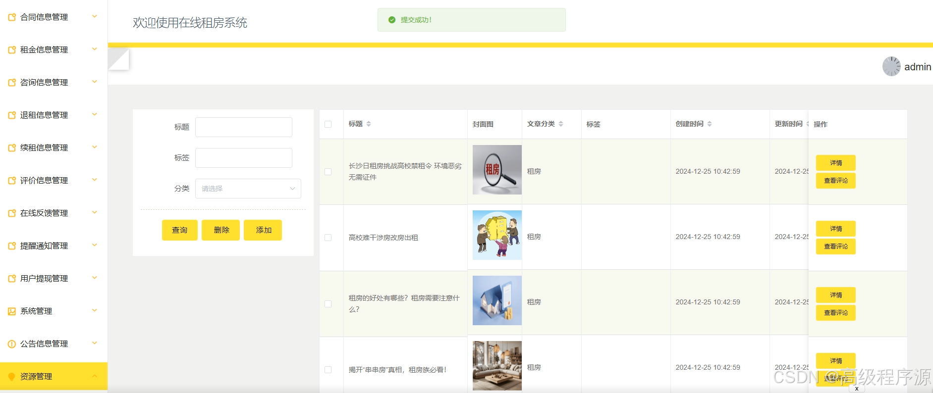Tick the checkbox for 揭开"串串房"真相 row
This screenshot has height=393, width=933.
328,370
